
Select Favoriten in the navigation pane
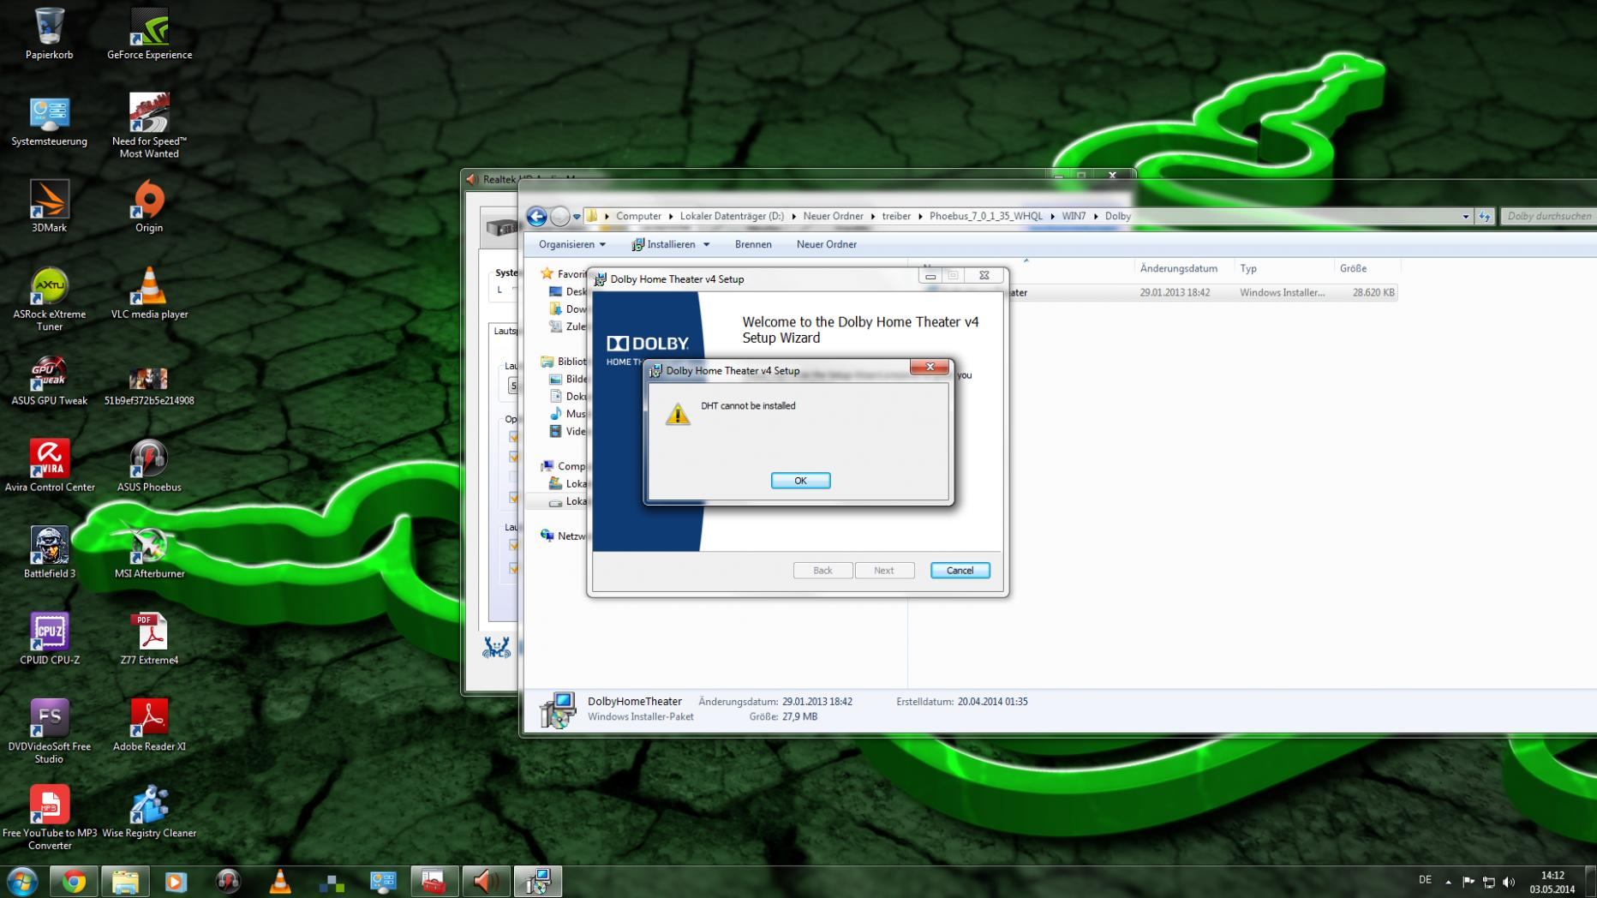tap(563, 274)
